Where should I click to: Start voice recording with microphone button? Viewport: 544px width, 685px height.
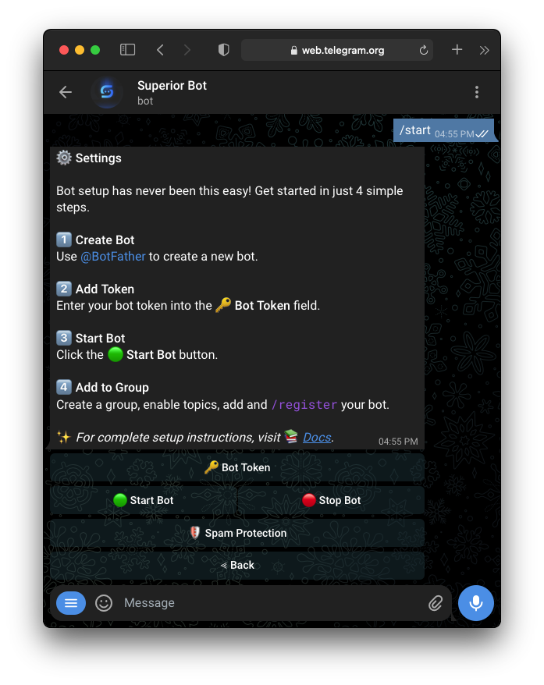[x=476, y=603]
